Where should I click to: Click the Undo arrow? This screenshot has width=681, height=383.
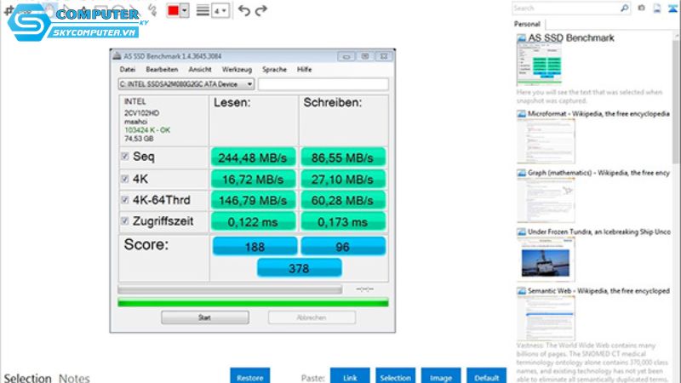(x=244, y=10)
